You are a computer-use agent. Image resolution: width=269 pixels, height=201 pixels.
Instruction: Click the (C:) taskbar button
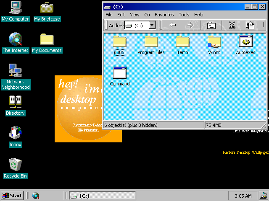click(103, 196)
